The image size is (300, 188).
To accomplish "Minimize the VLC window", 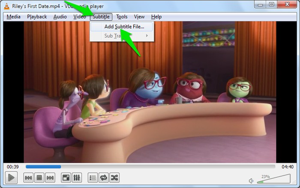I will coord(260,5).
